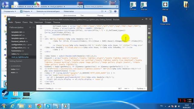The image size is (194, 109).
Task: Click the green extension icon in right toolbar
Action: pos(149,38)
